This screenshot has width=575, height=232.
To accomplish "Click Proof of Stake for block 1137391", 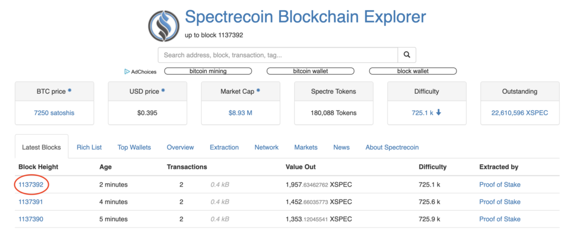I will click(500, 202).
